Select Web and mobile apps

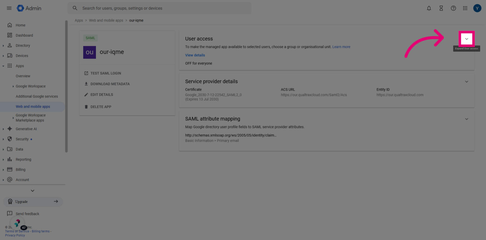click(x=33, y=107)
